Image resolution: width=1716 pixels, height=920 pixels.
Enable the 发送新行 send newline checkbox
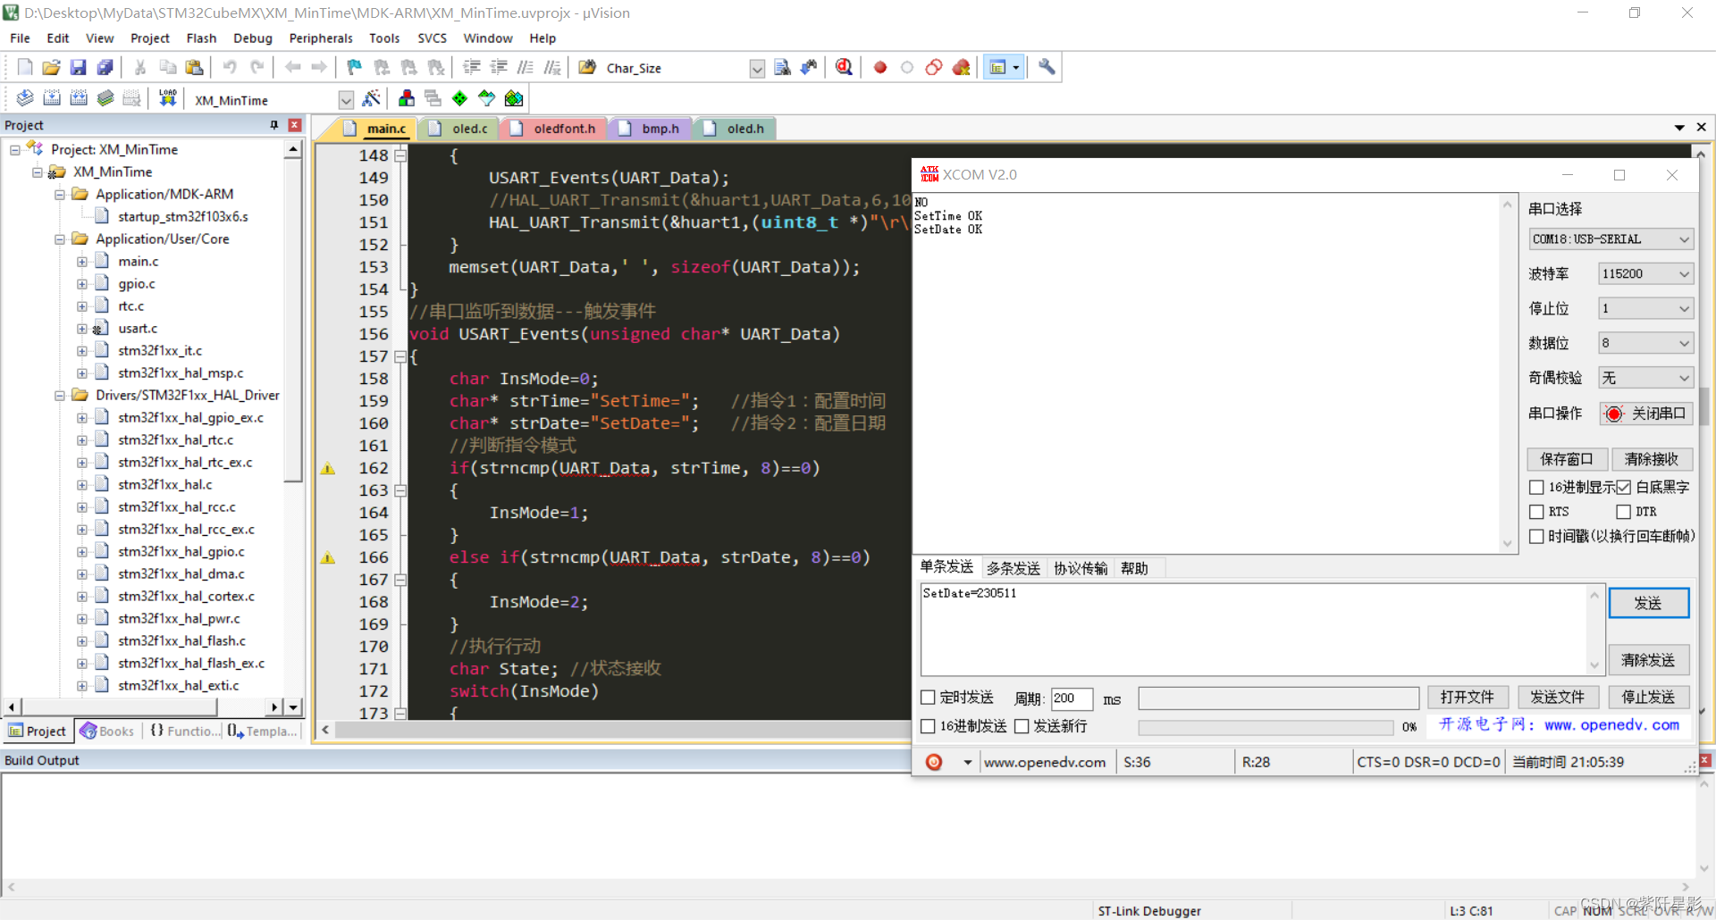[x=1022, y=726]
